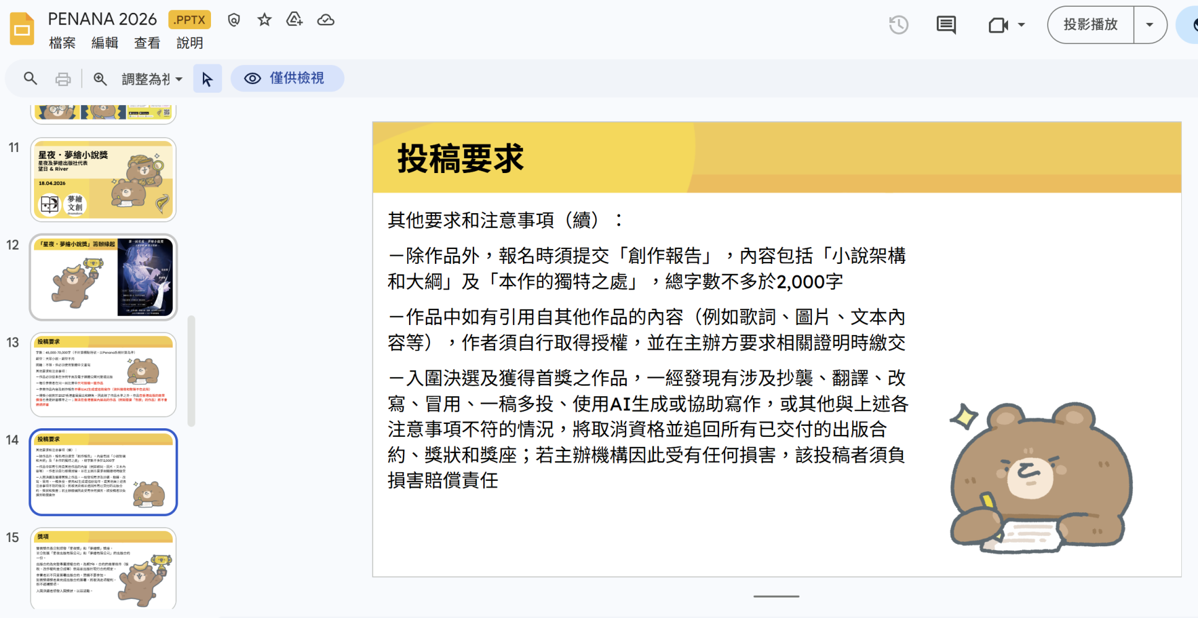1198x618 pixels.
Task: Star the PENANA 2026 presentation
Action: click(x=264, y=20)
